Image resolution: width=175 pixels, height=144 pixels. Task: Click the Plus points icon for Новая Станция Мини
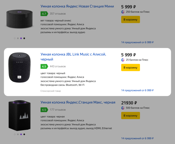click(x=123, y=12)
